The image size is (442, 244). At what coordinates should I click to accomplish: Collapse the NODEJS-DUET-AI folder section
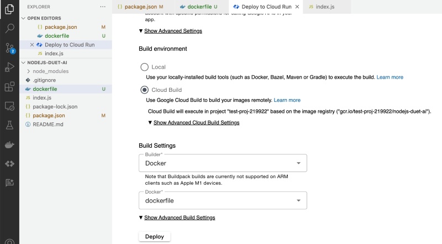tap(44, 63)
